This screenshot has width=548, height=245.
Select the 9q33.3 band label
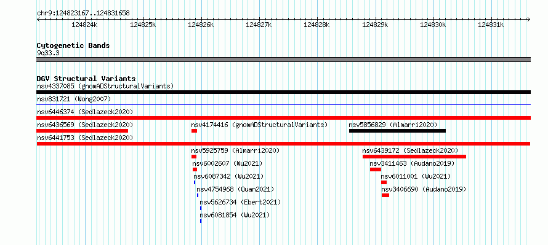pyautogui.click(x=48, y=53)
